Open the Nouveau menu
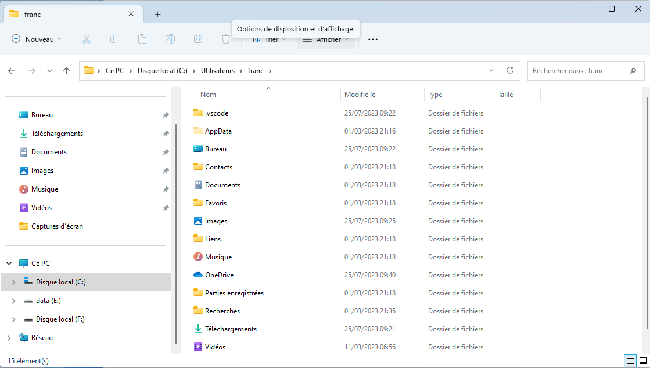The width and height of the screenshot is (650, 368). pyautogui.click(x=37, y=39)
